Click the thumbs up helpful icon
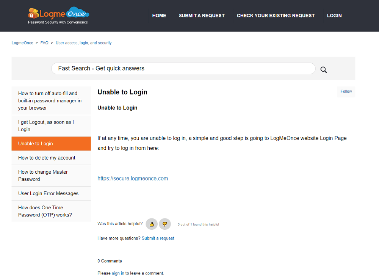This screenshot has width=379, height=276. (x=152, y=224)
